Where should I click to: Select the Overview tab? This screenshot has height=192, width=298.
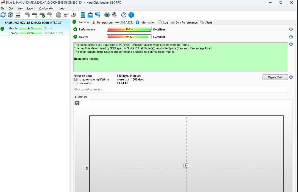point(81,22)
